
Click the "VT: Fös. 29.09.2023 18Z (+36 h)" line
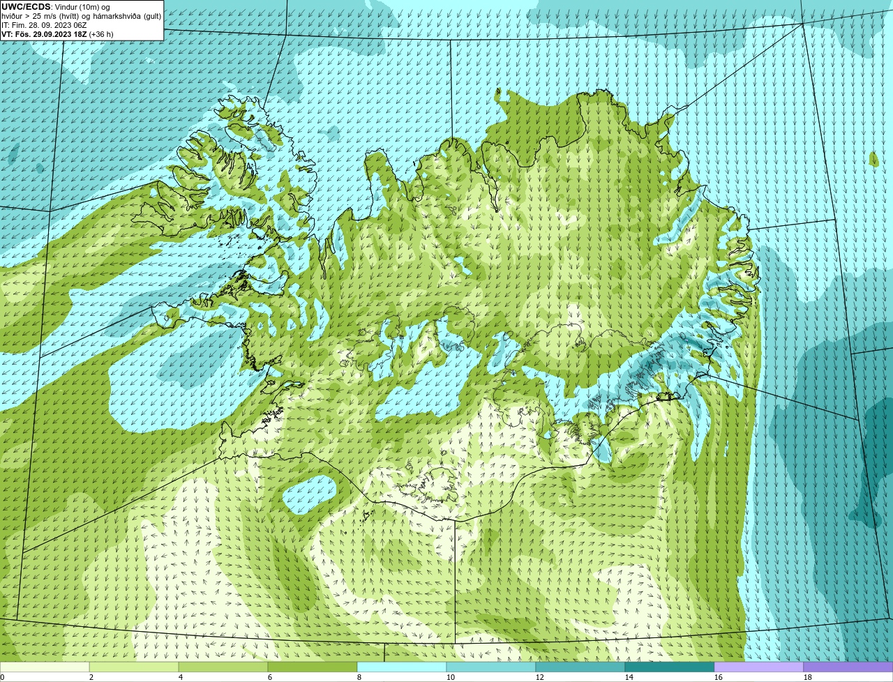click(x=57, y=34)
